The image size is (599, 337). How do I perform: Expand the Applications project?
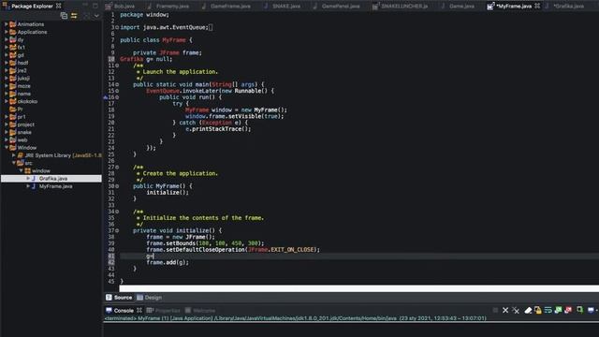point(7,32)
